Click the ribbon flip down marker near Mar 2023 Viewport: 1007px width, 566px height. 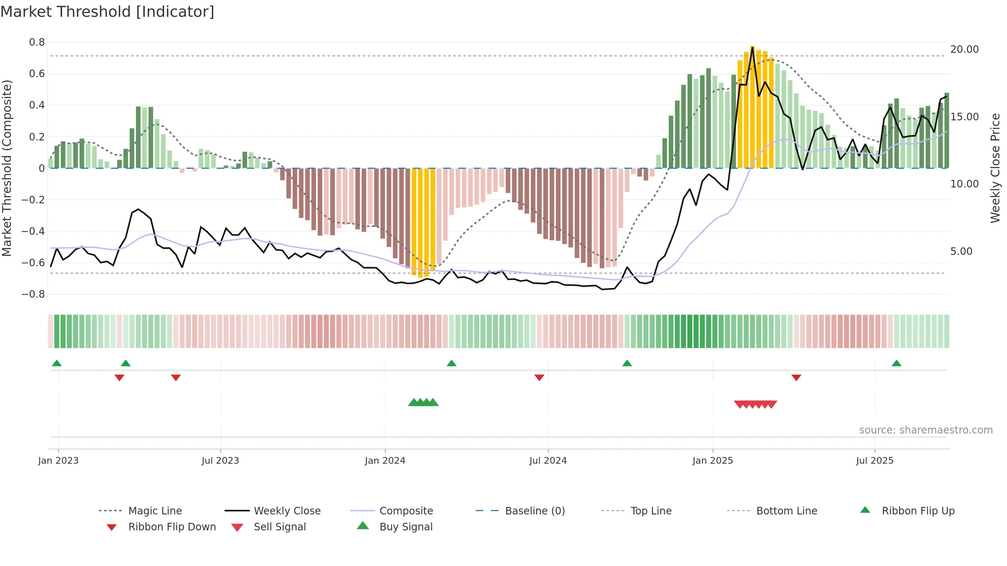tap(119, 378)
